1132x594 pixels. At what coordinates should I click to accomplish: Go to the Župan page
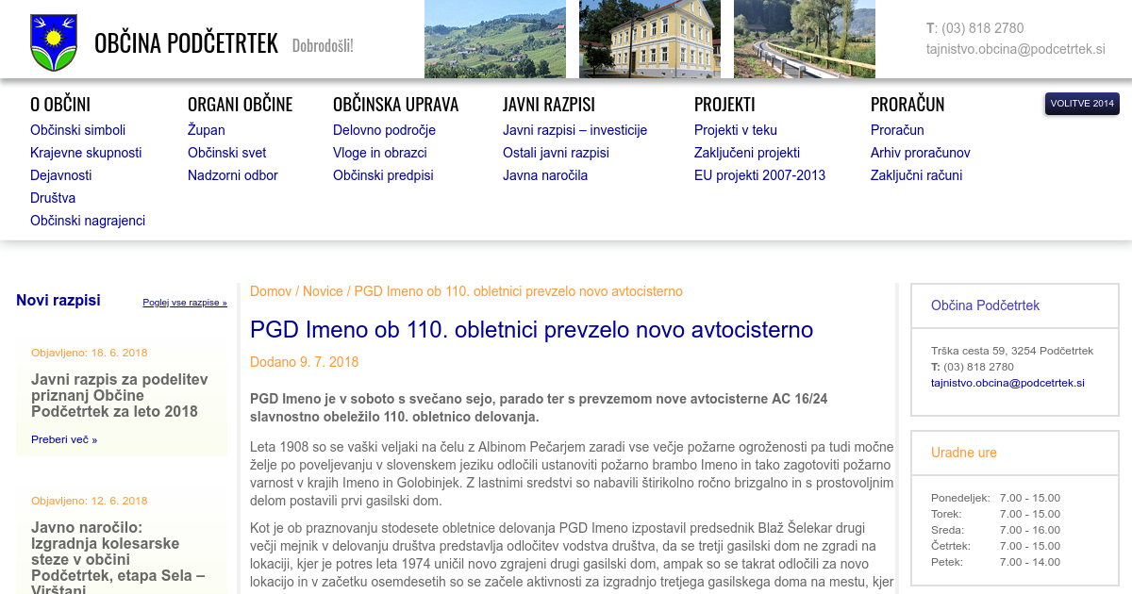(206, 130)
